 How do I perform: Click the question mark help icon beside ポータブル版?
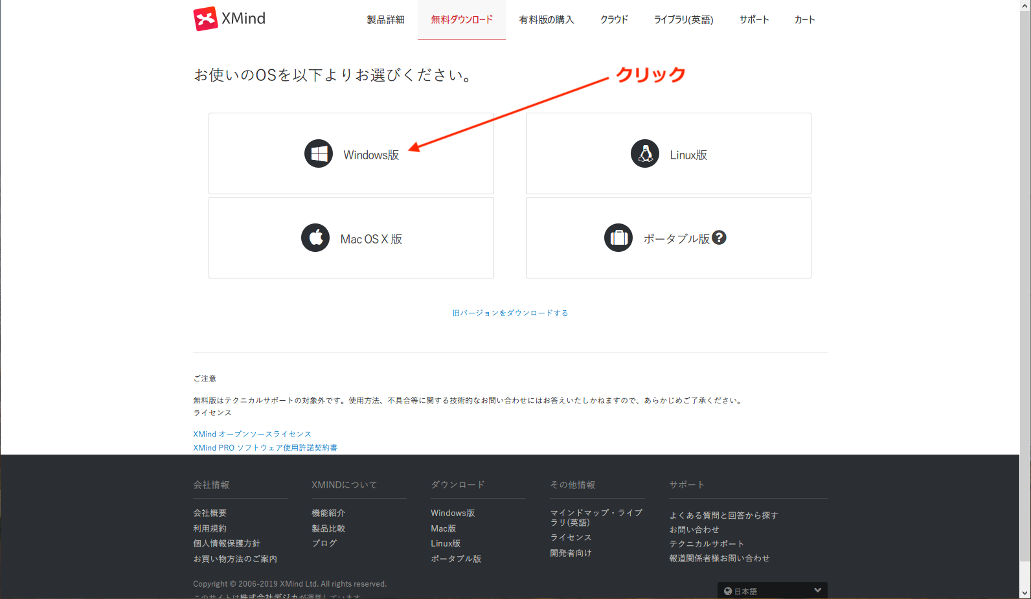point(719,238)
